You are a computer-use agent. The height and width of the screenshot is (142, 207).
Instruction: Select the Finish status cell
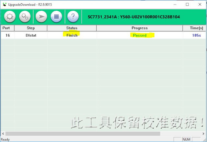coord(72,35)
